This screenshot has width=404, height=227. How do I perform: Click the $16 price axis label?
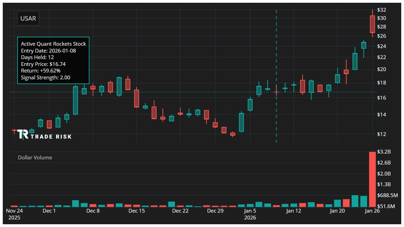(x=382, y=98)
